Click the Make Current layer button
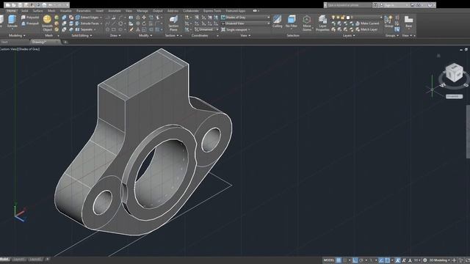470x264 pixels. pyautogui.click(x=367, y=23)
